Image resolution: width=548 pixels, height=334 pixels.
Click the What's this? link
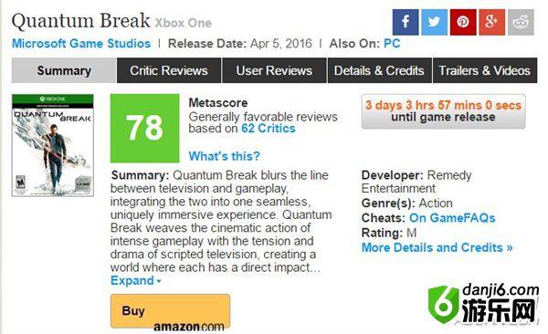[x=224, y=156]
